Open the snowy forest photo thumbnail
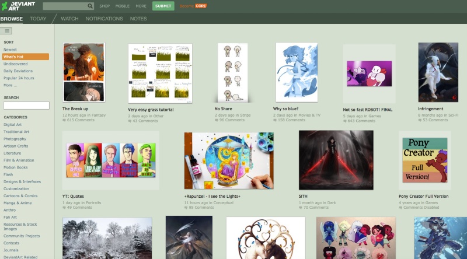The image size is (467, 259). pos(107,238)
